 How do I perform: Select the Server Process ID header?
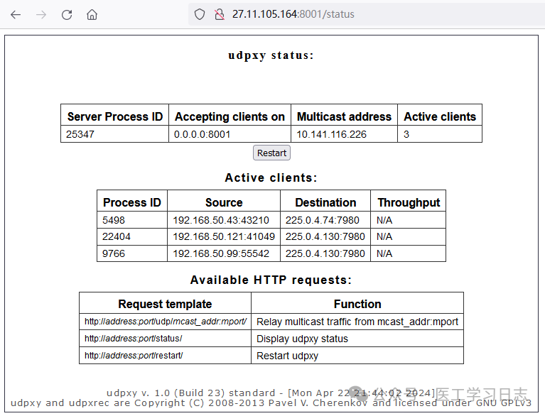pos(115,116)
